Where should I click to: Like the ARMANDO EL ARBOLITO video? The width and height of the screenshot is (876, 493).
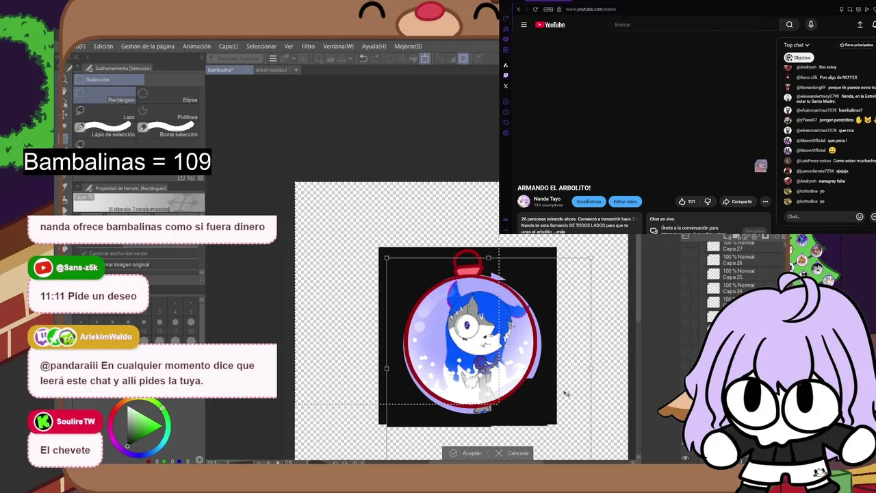coord(686,201)
